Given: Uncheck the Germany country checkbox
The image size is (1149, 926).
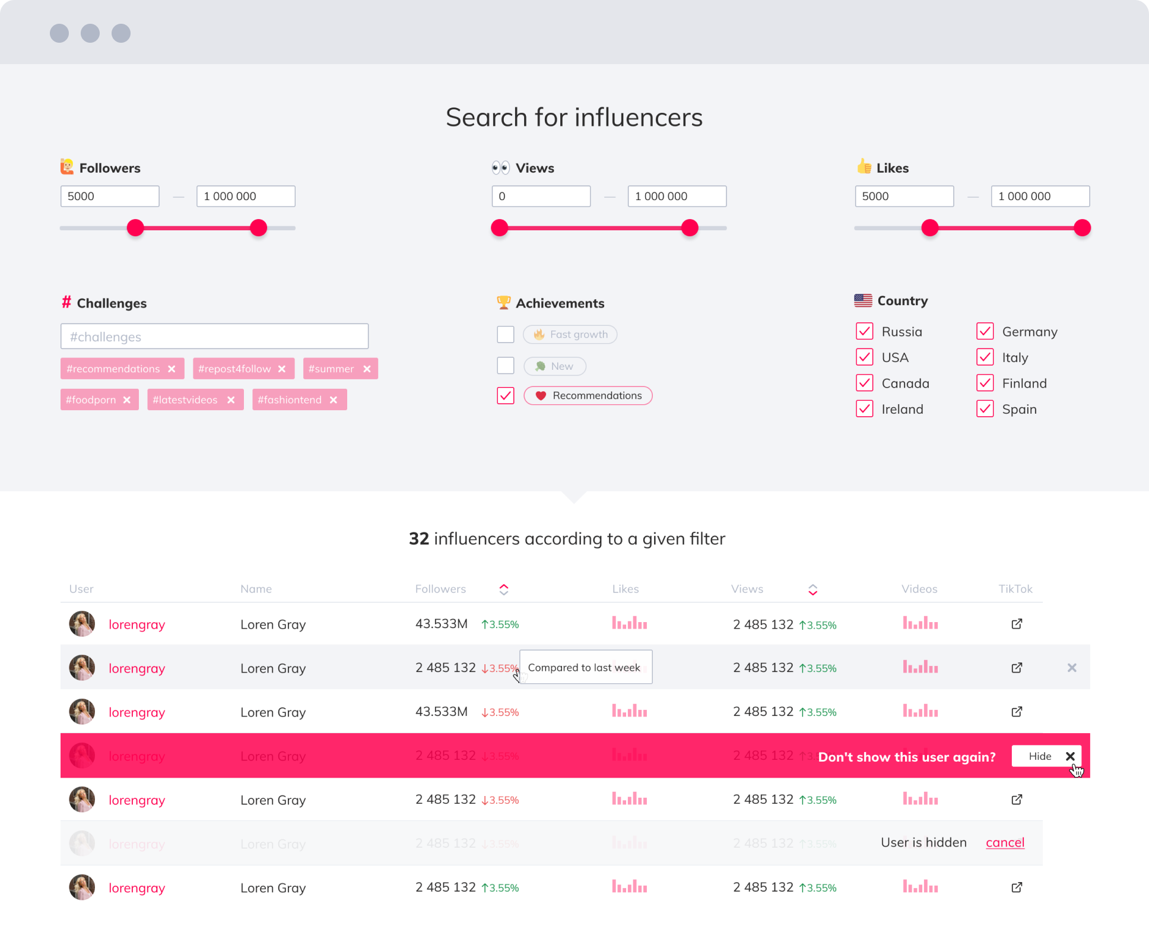Looking at the screenshot, I should click(985, 331).
